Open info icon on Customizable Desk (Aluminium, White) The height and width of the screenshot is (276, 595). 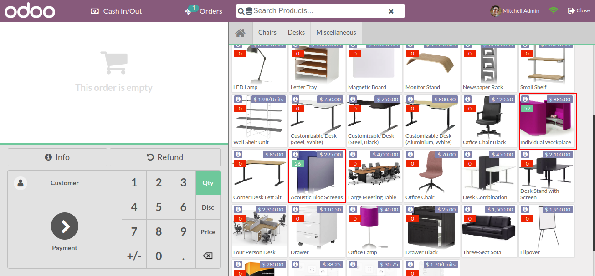point(410,99)
